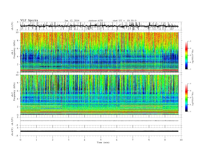204x157 pixels.
Task: Click the thick ch.4 waveform band
Action: (x=99, y=131)
